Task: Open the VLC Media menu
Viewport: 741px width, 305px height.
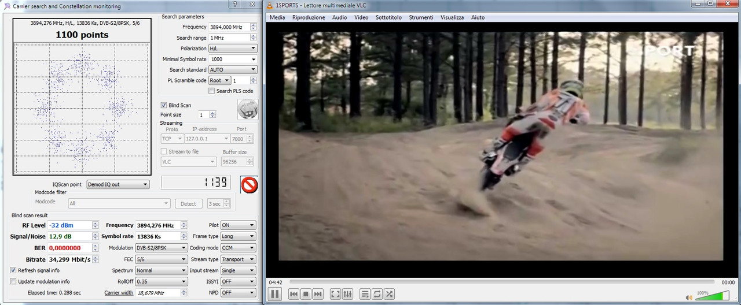Action: tap(277, 17)
